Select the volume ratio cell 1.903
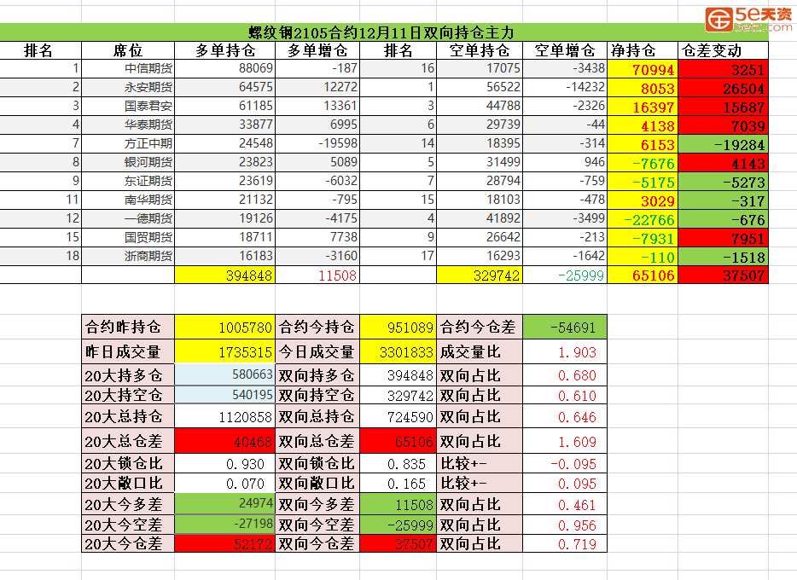 [x=565, y=351]
